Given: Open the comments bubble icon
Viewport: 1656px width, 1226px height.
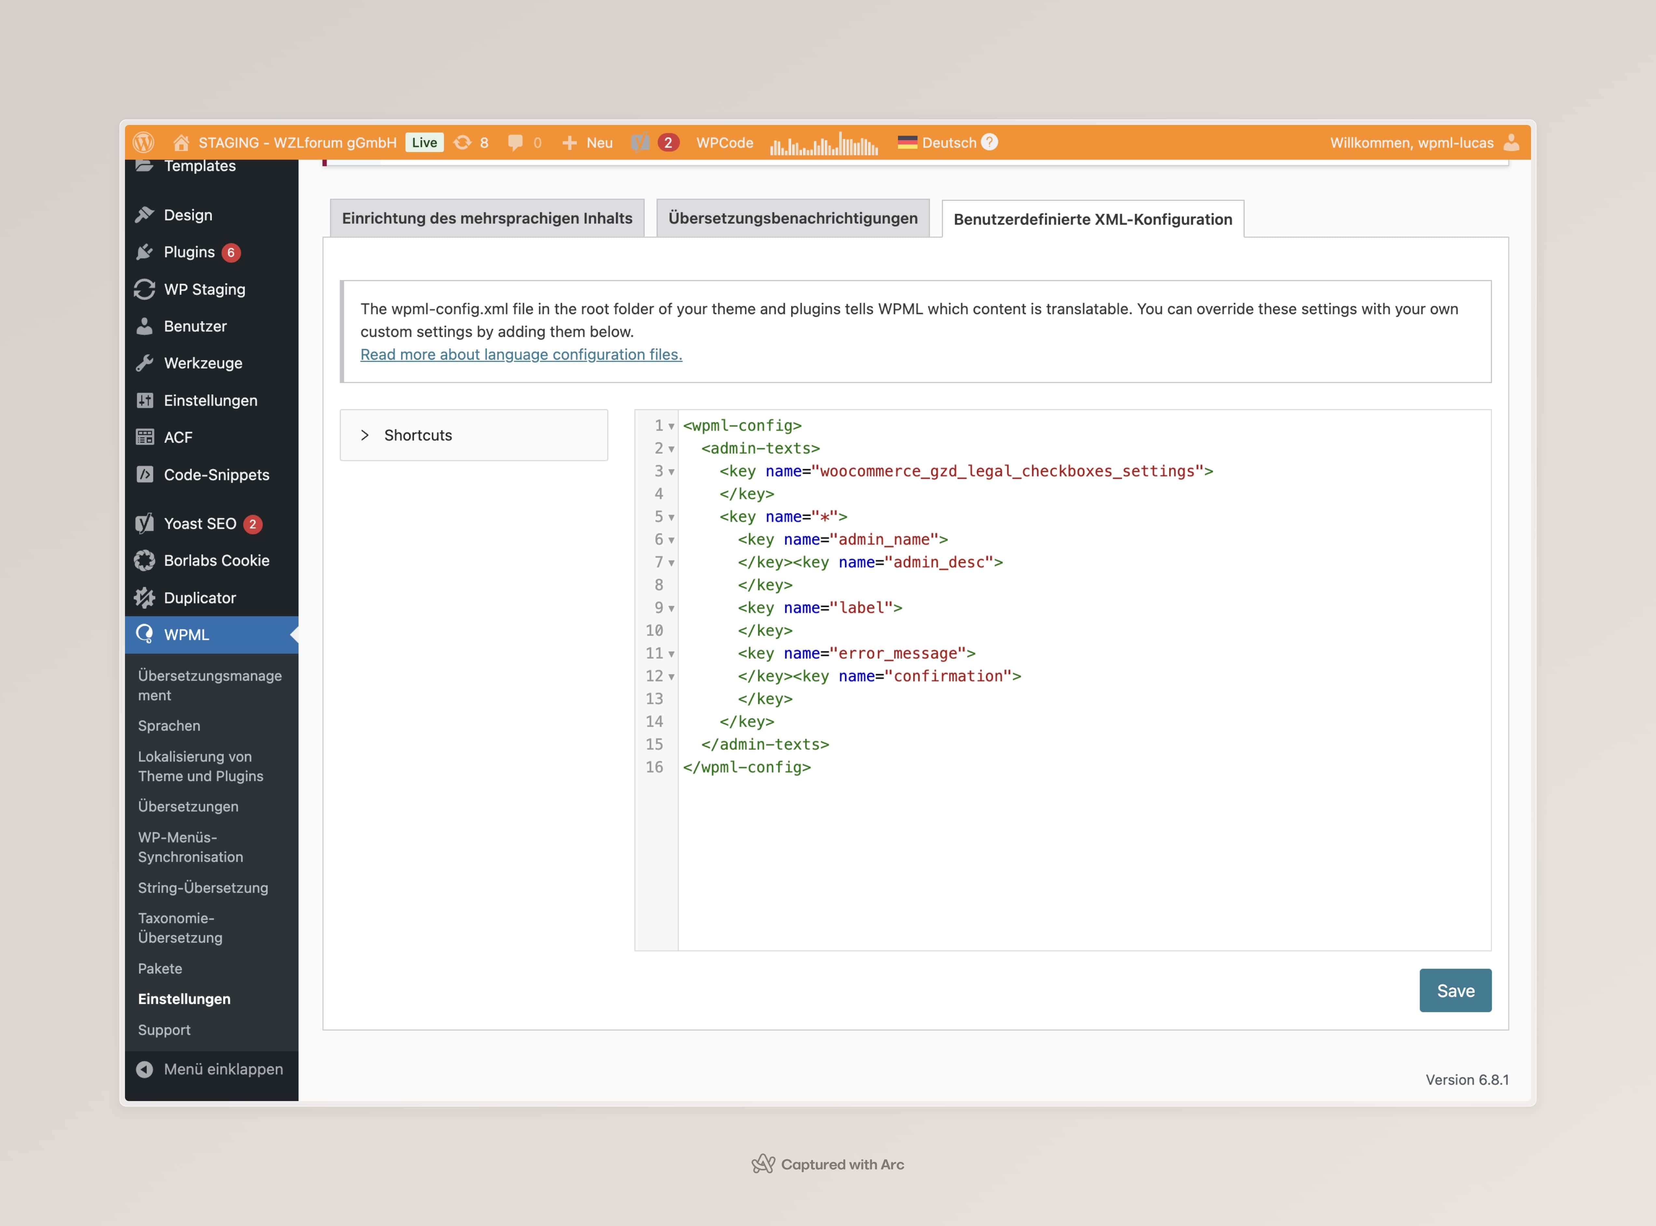Looking at the screenshot, I should tap(515, 143).
